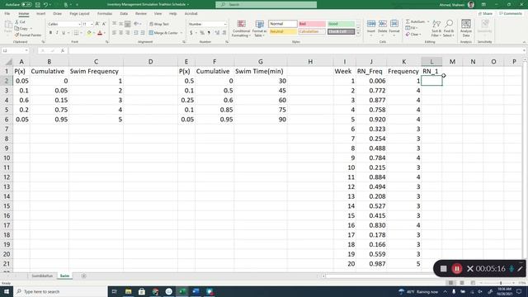
Task: Apply the Bad cell style
Action: coord(312,24)
